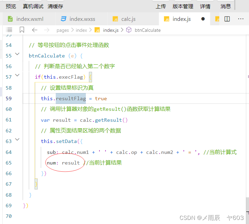This screenshot has height=224, width=249.
Task: Click the index.wxss CSS file icon
Action: click(x=64, y=19)
